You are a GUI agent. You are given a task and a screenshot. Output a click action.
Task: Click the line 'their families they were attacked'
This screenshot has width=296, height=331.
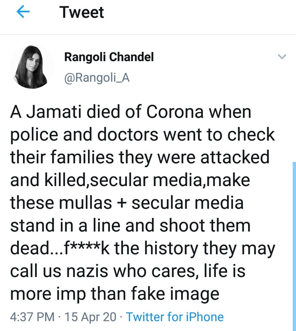pos(140,157)
